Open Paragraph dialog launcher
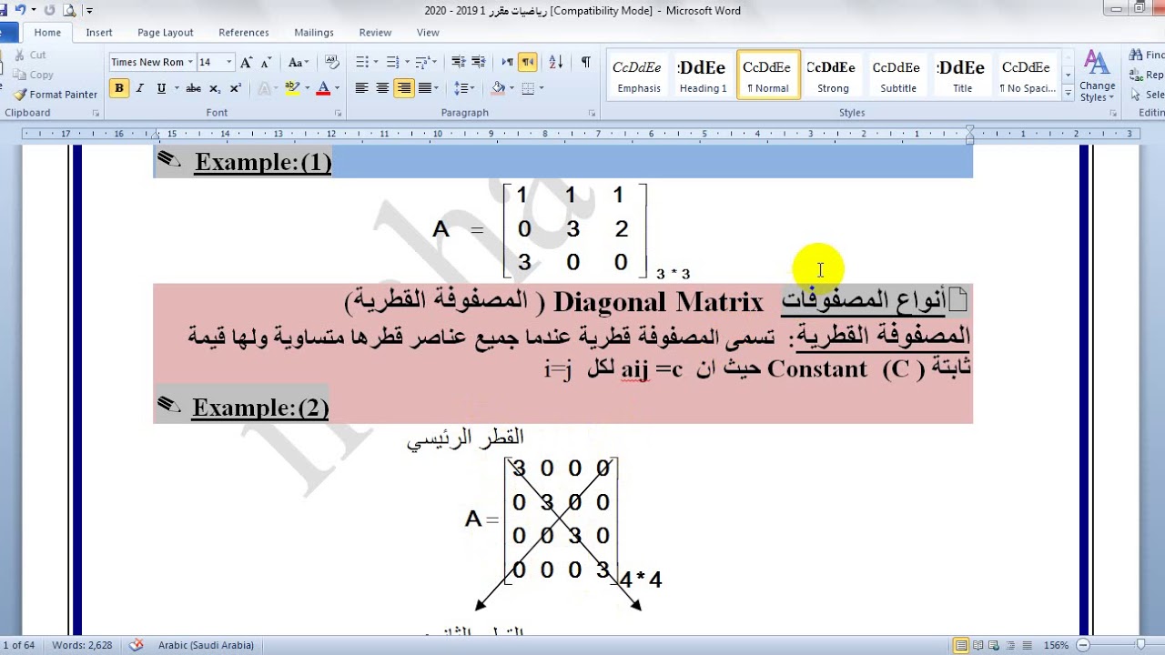The image size is (1165, 655). (593, 114)
